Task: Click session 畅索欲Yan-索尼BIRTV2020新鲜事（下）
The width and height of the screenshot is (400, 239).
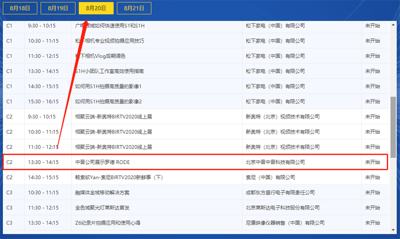Action: pyautogui.click(x=119, y=177)
